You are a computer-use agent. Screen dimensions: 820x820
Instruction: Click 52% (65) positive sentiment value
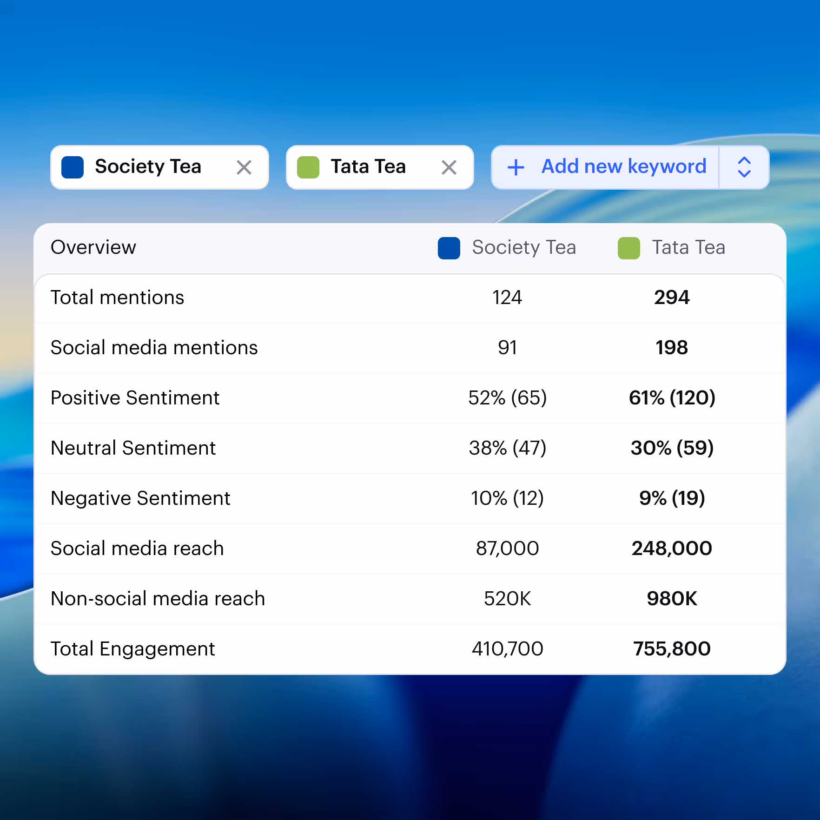(x=507, y=398)
